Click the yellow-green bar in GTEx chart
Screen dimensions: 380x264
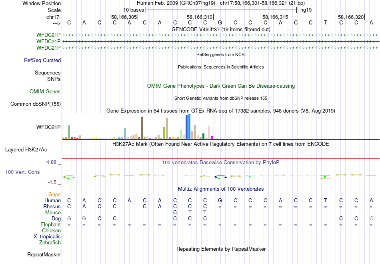pos(164,133)
